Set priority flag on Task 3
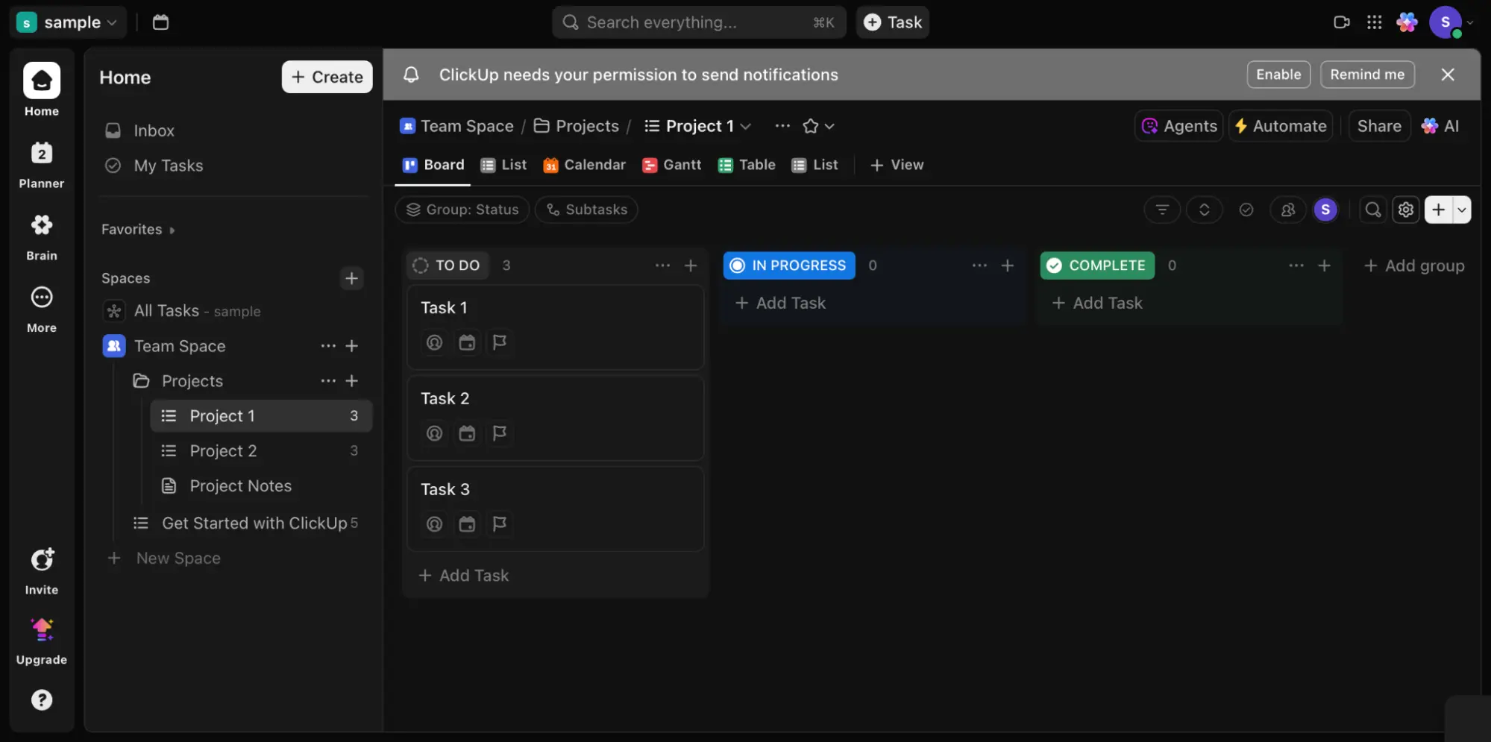 500,524
